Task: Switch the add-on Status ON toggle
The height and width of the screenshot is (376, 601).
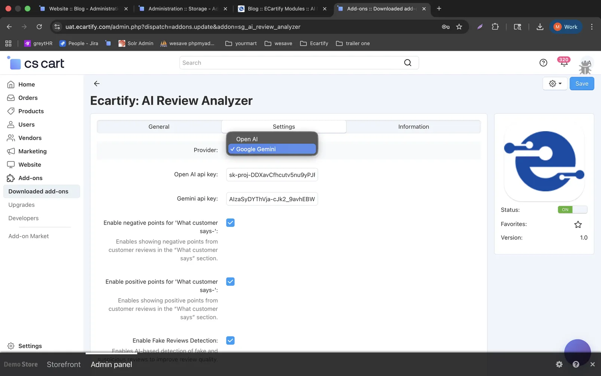Action: click(x=572, y=210)
